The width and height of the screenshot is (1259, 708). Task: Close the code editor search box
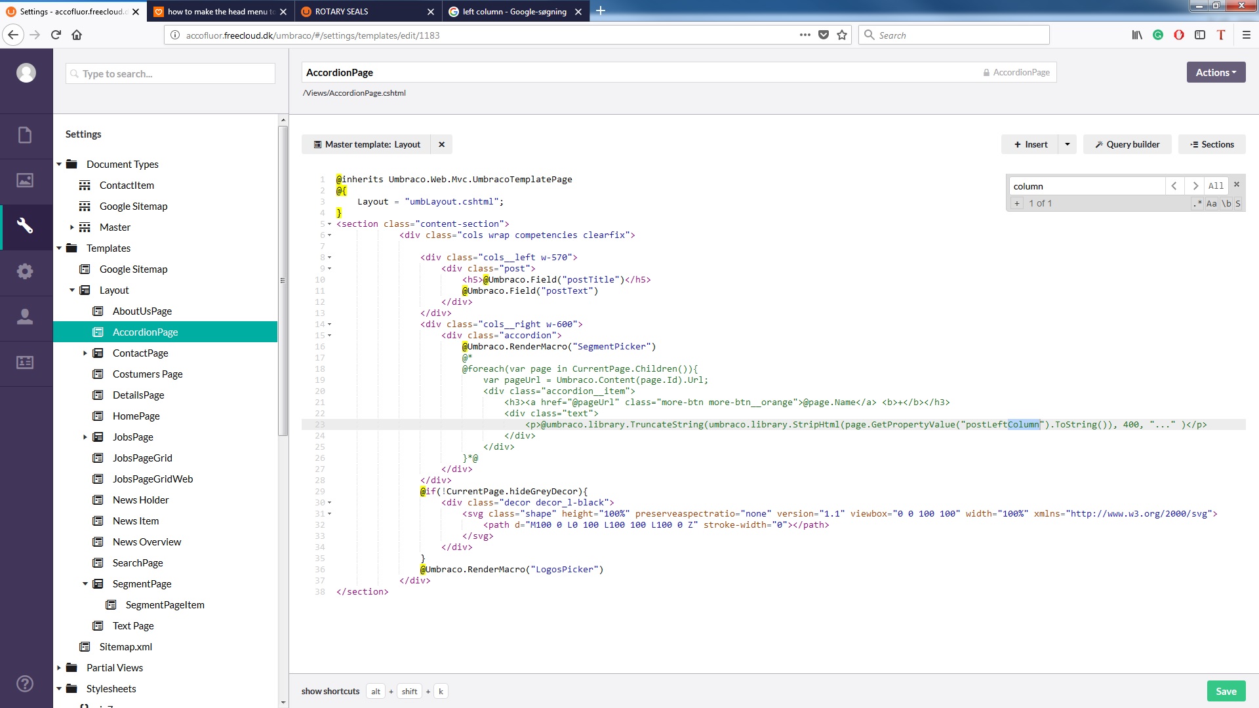coord(1237,185)
